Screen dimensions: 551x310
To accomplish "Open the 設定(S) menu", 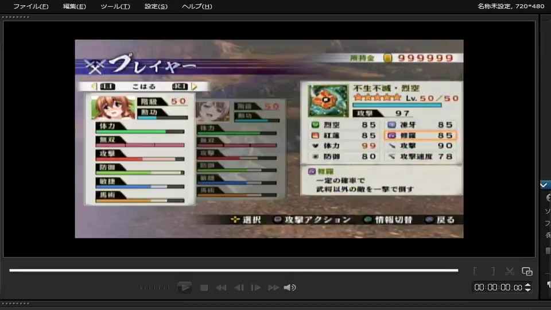I will [x=156, y=6].
